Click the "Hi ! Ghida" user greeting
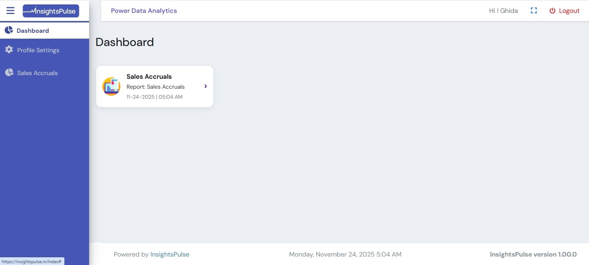The width and height of the screenshot is (589, 265). click(503, 11)
